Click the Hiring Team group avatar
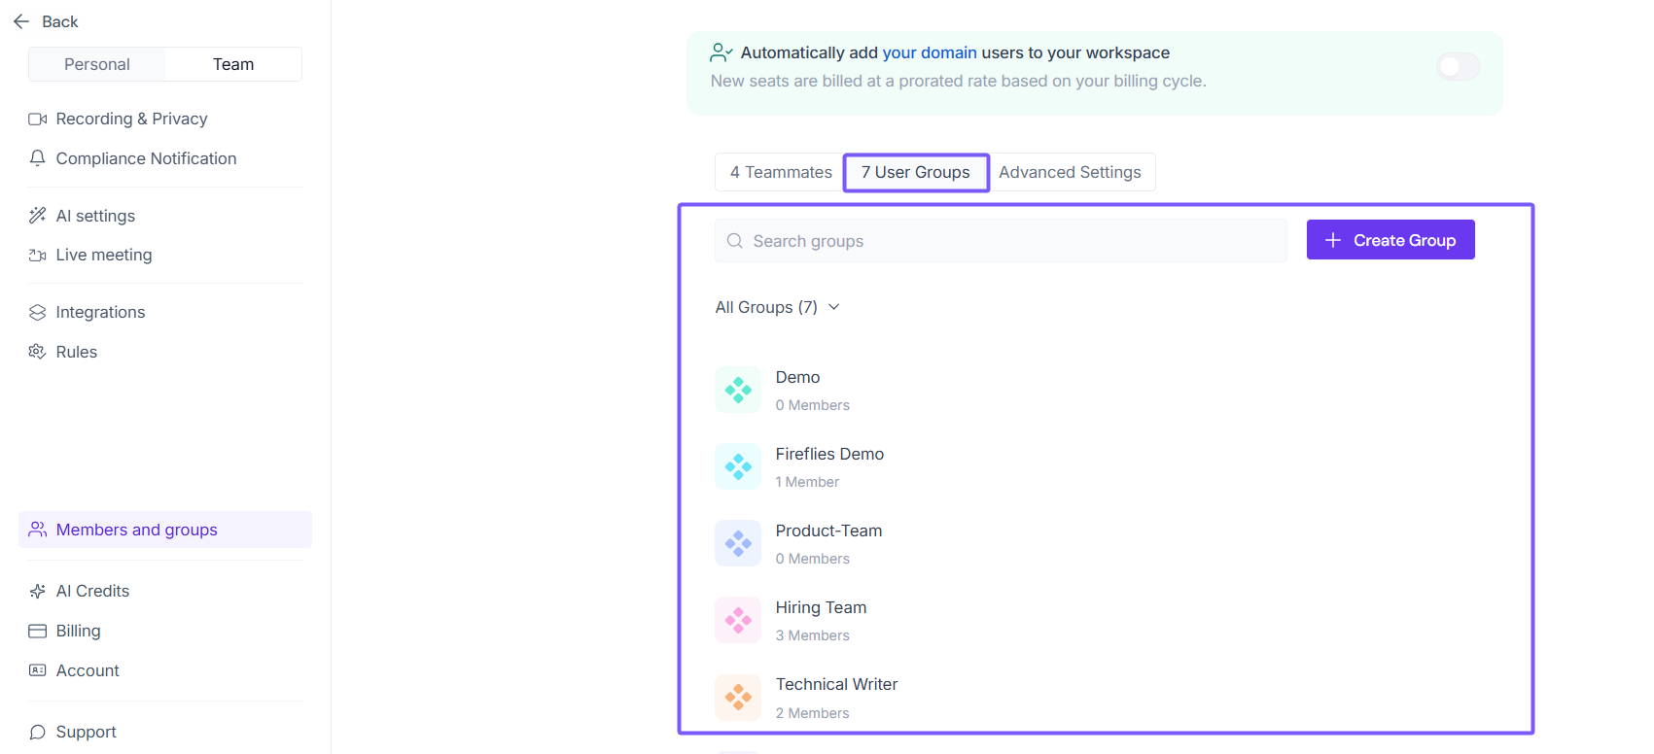 [x=738, y=620]
